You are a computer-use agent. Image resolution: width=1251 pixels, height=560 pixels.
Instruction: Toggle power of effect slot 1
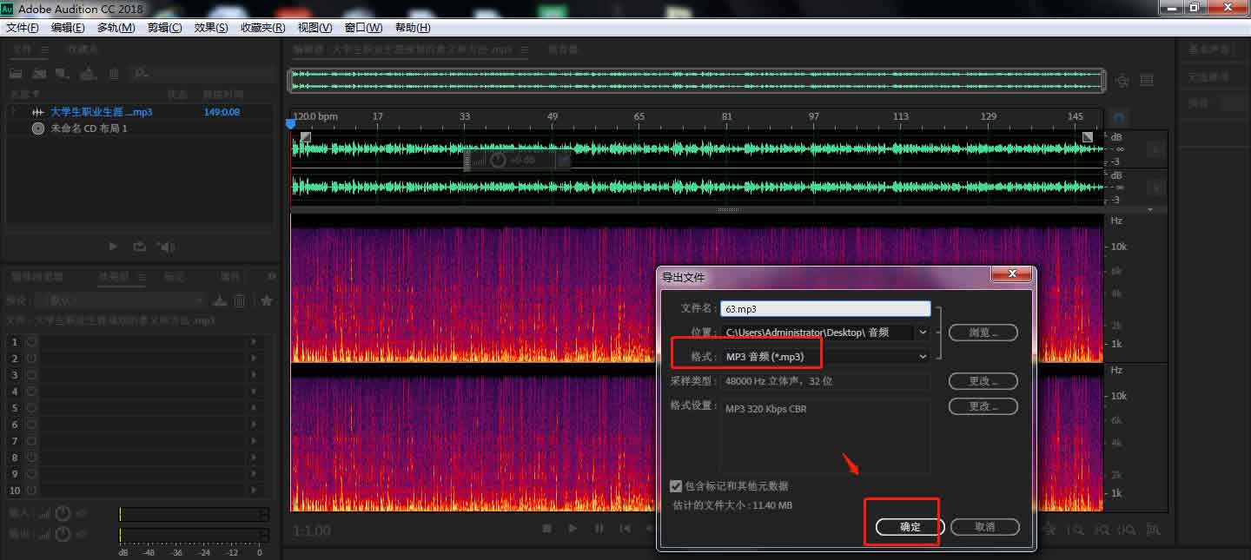[31, 342]
